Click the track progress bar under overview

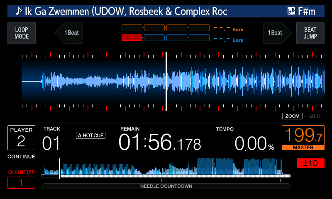tap(166, 176)
